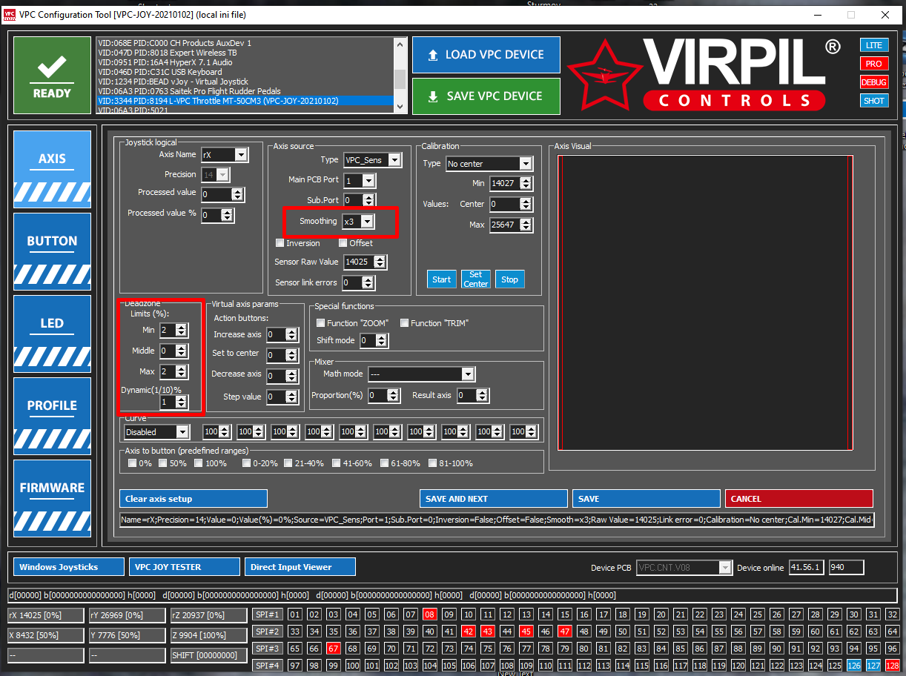Viewport: 906px width, 676px height.
Task: Click the Sub.Port value field
Action: pos(354,200)
